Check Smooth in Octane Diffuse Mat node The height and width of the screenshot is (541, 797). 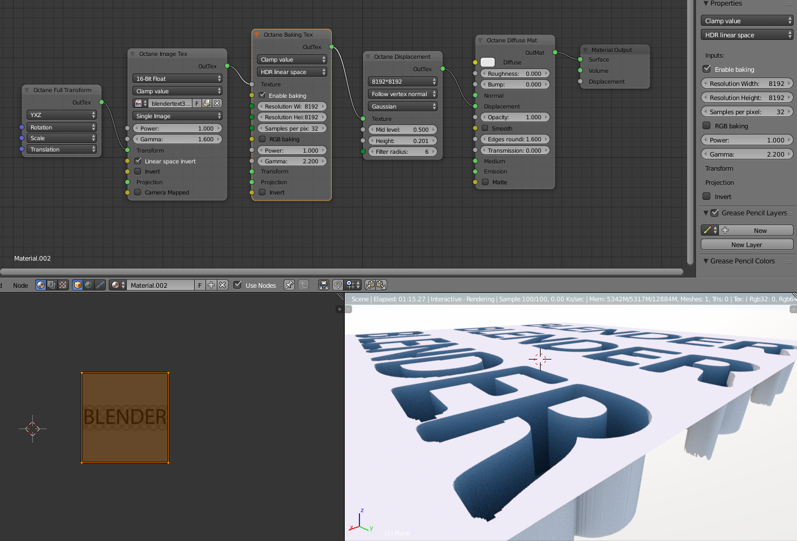[485, 128]
